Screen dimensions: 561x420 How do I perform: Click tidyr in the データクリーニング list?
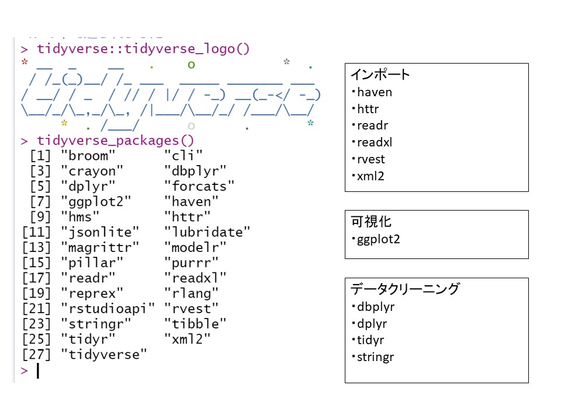[370, 341]
